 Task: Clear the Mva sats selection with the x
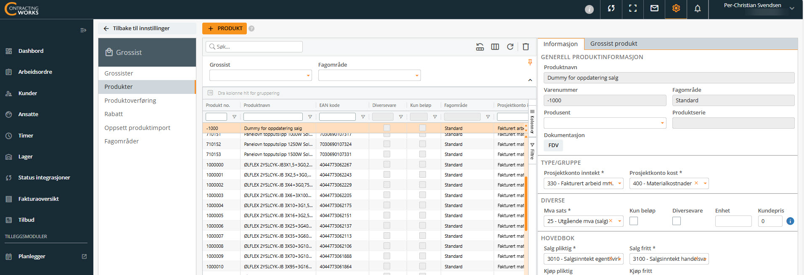(x=611, y=221)
